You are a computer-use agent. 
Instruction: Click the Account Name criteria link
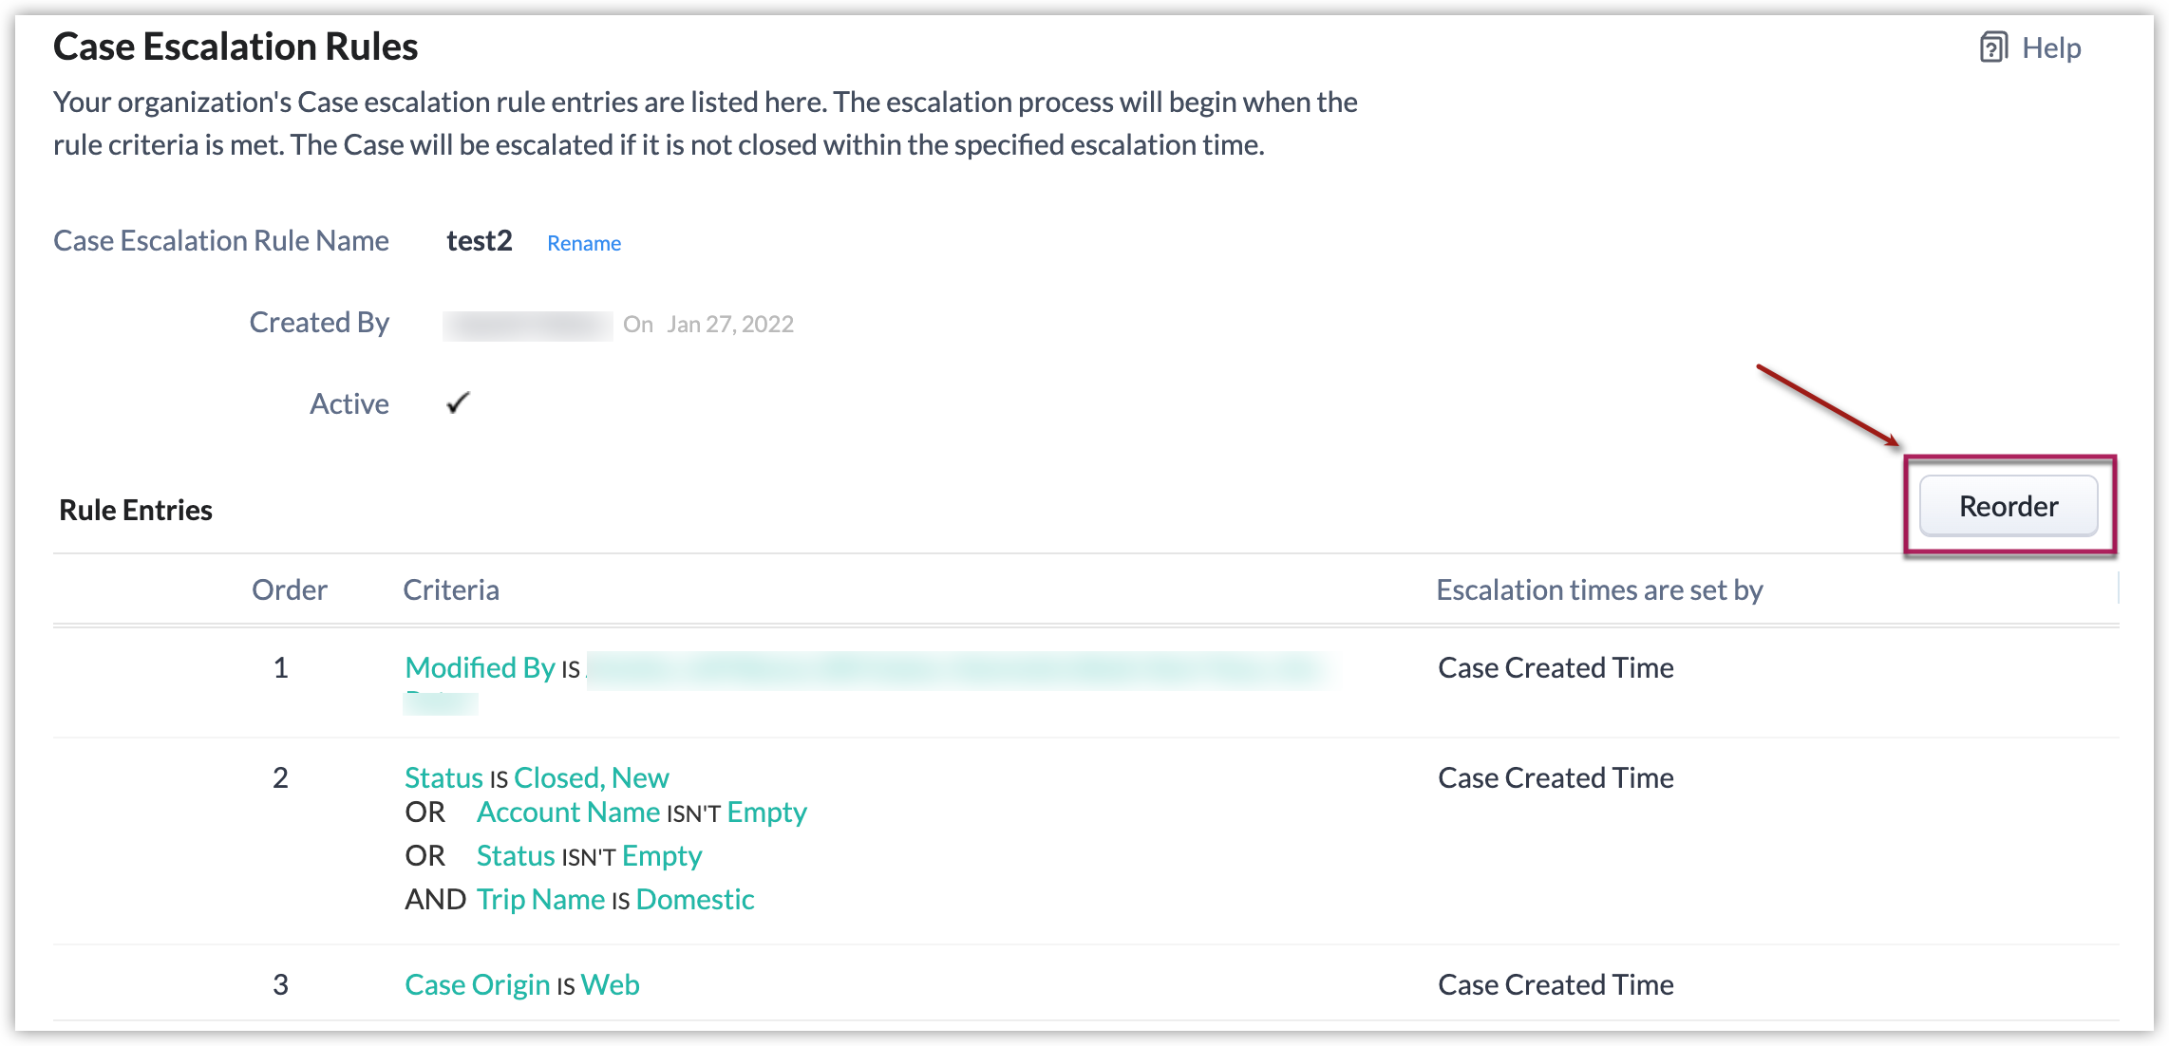[568, 813]
